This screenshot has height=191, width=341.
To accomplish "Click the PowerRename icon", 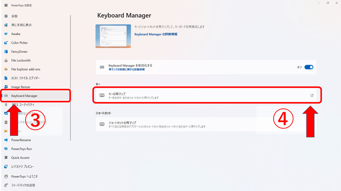I will pyautogui.click(x=6, y=140).
